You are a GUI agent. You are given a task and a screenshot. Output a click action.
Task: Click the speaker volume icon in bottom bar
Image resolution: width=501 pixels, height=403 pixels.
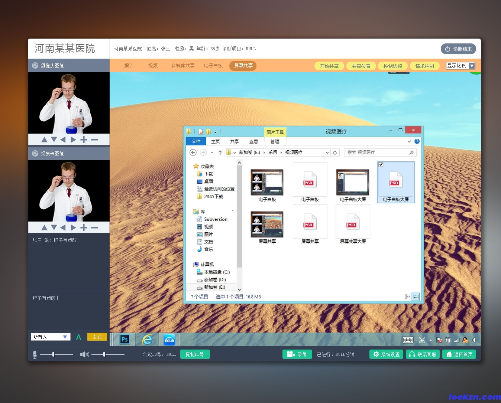pos(84,354)
